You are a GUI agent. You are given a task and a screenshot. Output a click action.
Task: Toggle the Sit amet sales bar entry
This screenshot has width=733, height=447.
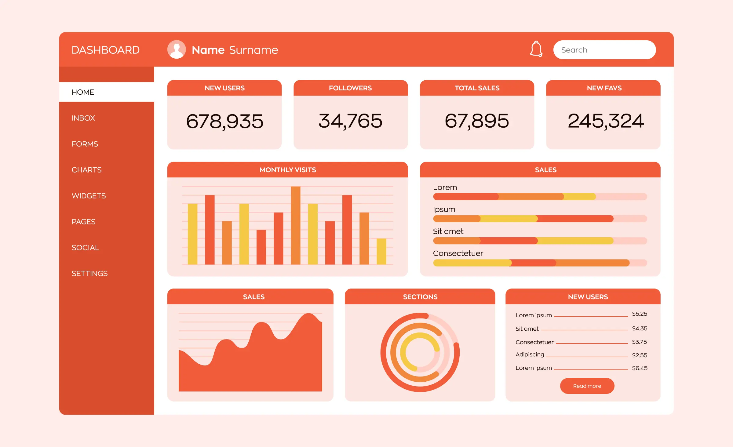coord(451,231)
